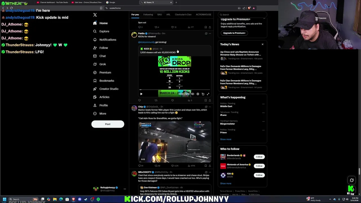Image resolution: width=361 pixels, height=203 pixels.
Task: Open more options on Pak8u's post
Action: [x=210, y=34]
